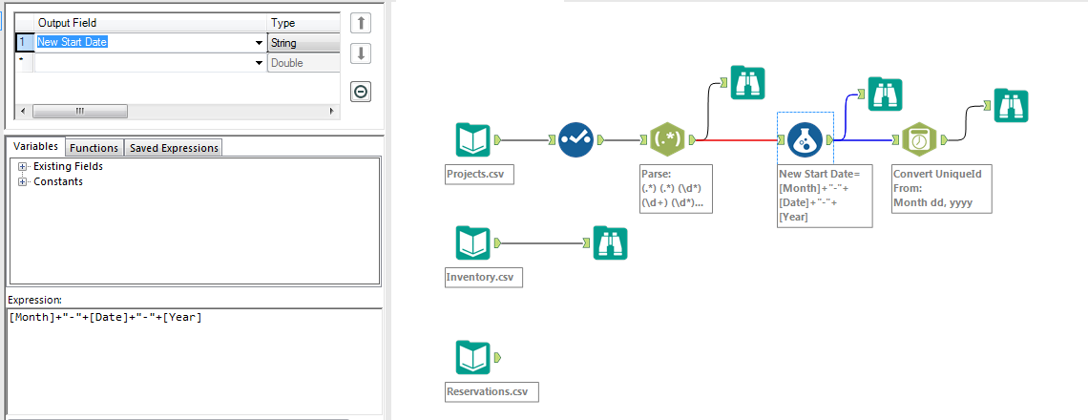Select the RegEx parse tool node
The height and width of the screenshot is (420, 1088).
coord(667,140)
